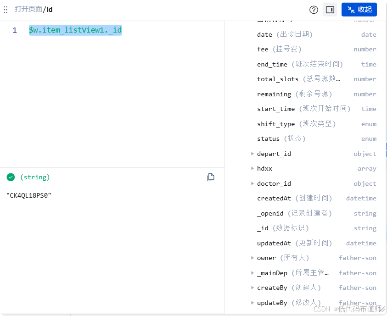Expand the createBy (创建人) node
Viewport: 387px width, 316px height.
pyautogui.click(x=252, y=288)
